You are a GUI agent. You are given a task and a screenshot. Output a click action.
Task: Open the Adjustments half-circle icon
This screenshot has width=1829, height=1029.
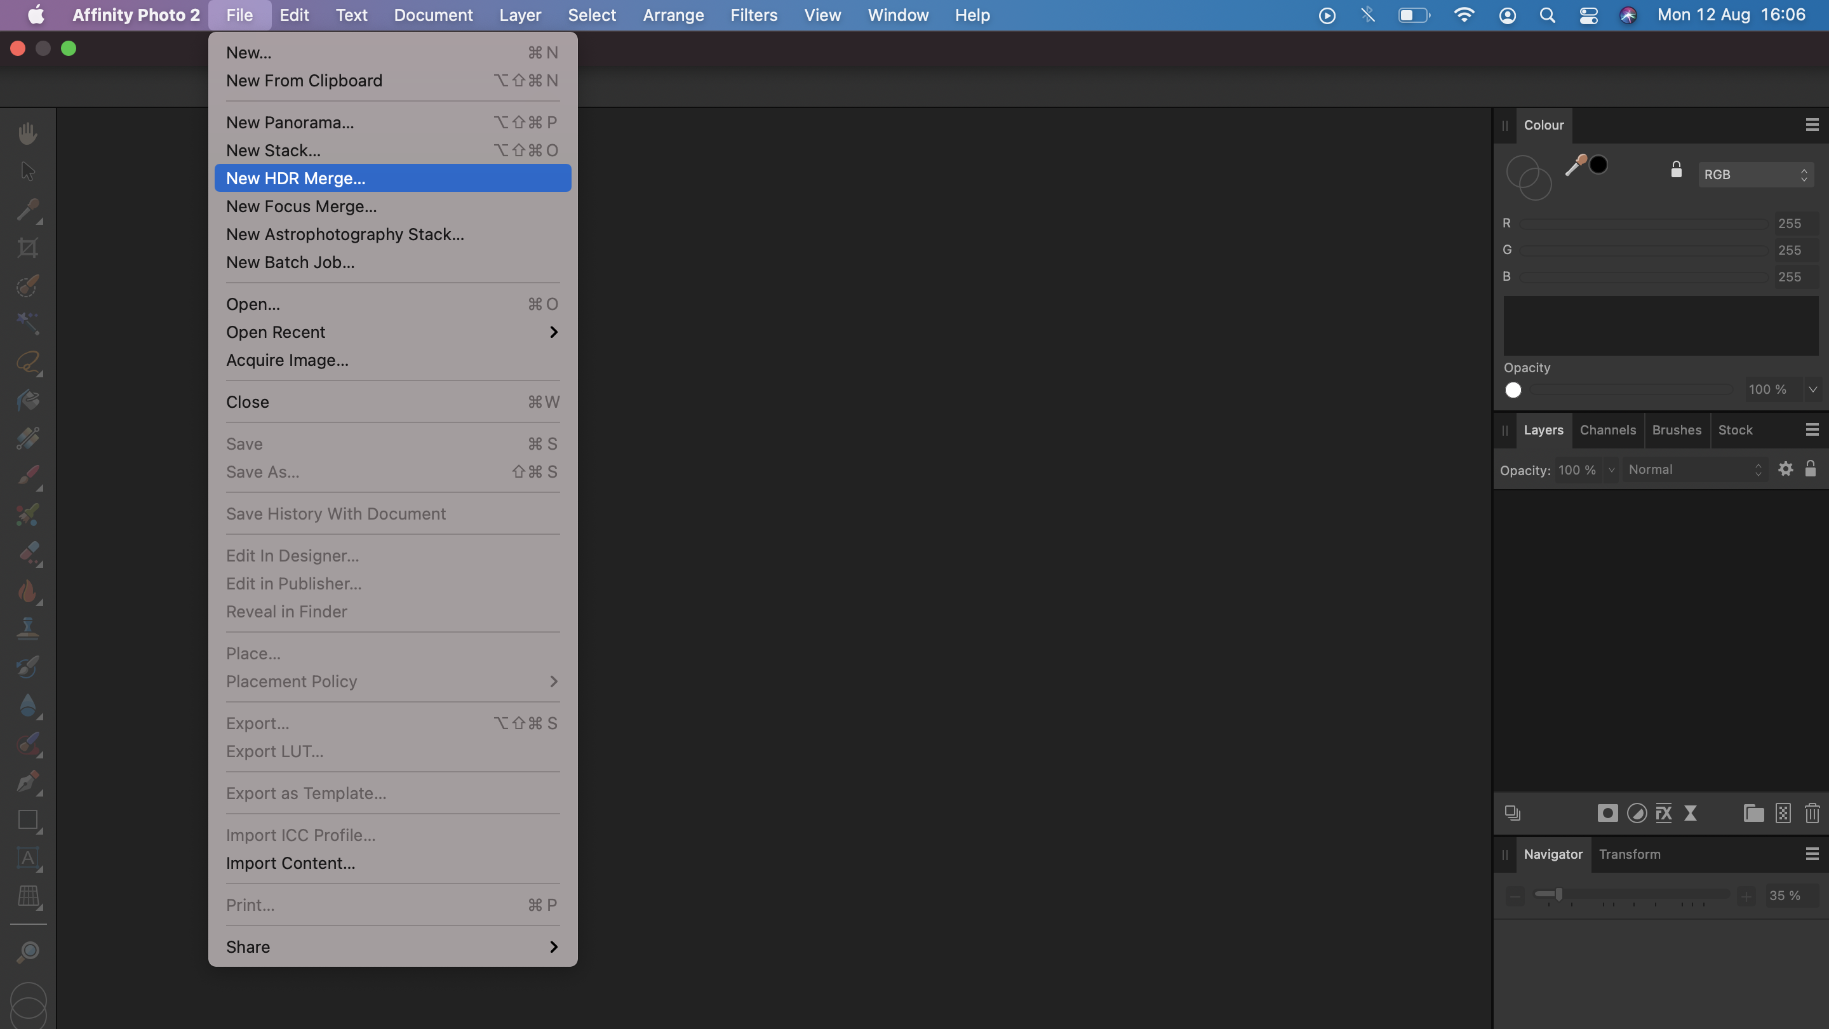click(1637, 813)
